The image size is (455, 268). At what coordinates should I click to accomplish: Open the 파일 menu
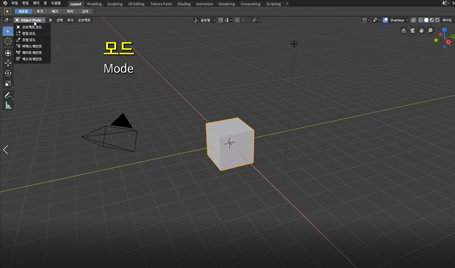tap(15, 3)
